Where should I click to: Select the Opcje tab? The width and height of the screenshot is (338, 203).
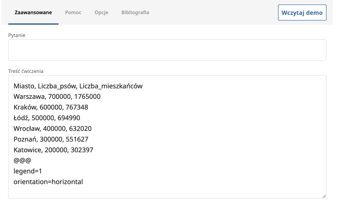pyautogui.click(x=101, y=12)
